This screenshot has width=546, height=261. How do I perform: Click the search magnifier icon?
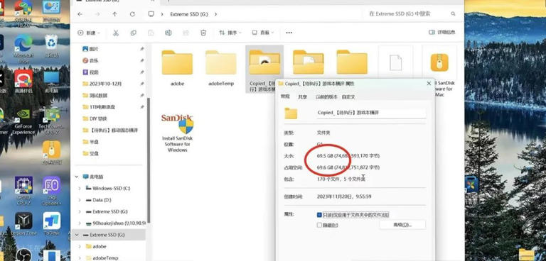[453, 14]
